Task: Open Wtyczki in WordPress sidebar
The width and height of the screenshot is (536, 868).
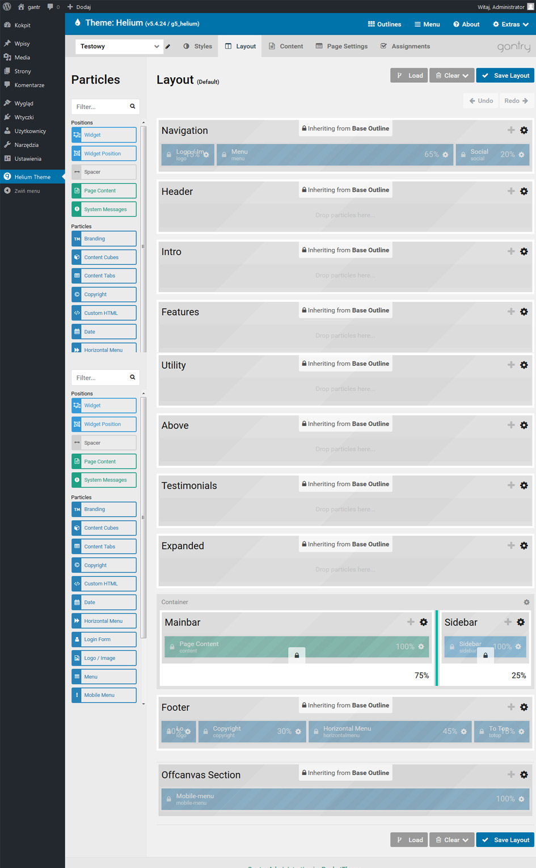Action: click(32, 117)
